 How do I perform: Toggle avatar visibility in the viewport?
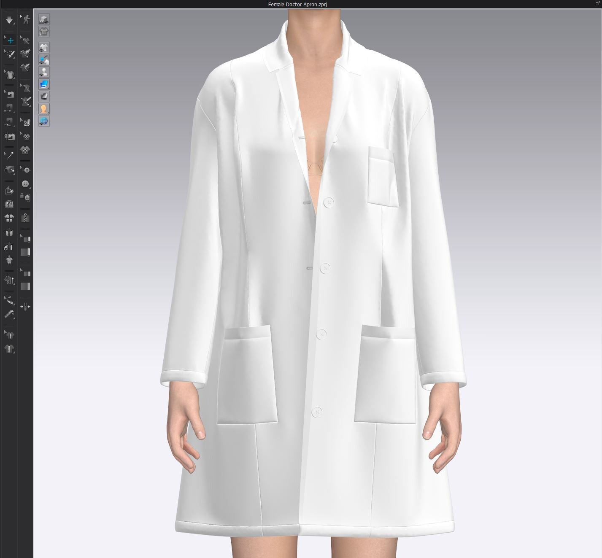point(44,71)
